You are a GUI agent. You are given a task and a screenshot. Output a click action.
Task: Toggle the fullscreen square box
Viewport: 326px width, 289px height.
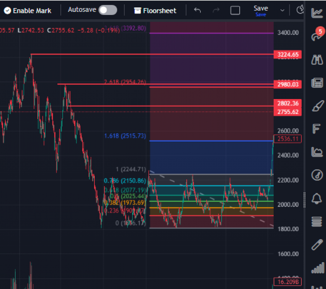235,10
